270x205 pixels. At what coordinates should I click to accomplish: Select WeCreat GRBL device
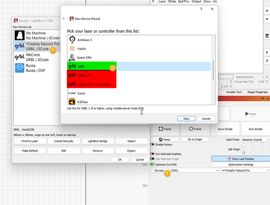[x=37, y=57]
